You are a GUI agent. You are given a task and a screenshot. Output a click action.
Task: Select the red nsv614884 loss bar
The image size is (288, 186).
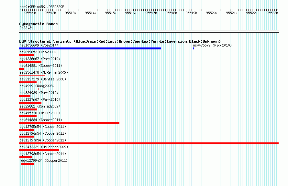(x=69, y=123)
